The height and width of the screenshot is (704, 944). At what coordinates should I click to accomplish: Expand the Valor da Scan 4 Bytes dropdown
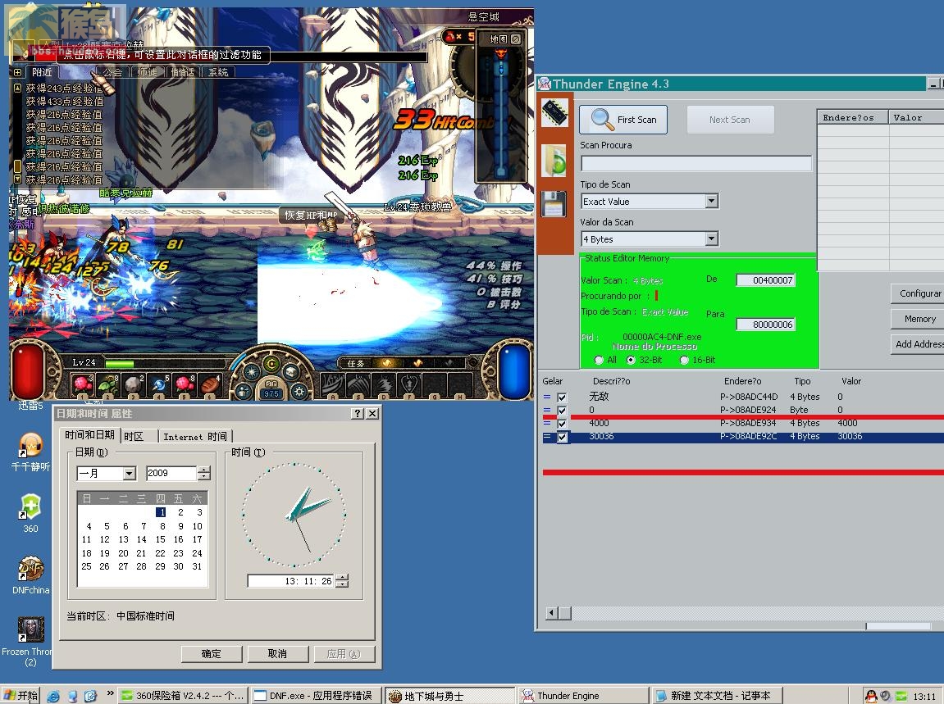tap(712, 238)
